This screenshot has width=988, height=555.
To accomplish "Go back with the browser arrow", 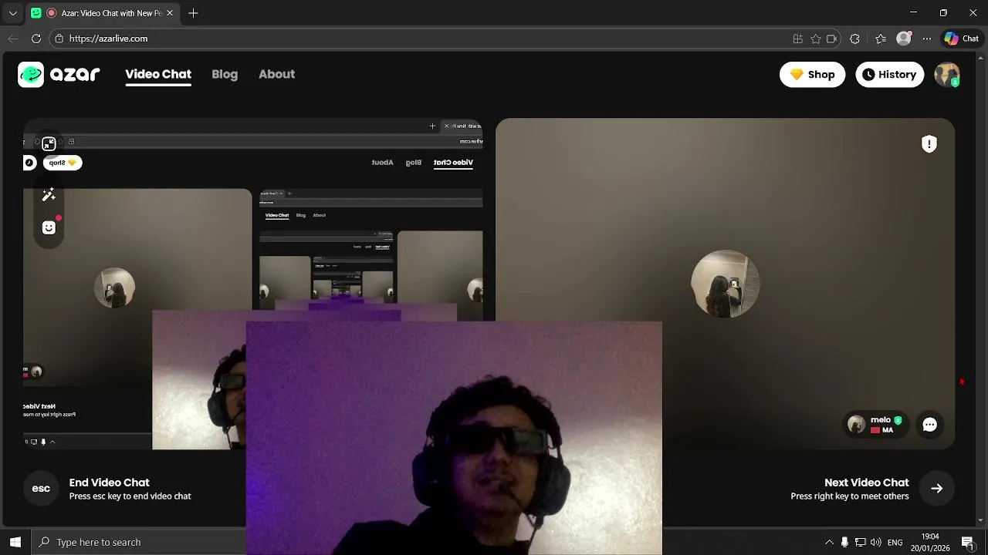I will tap(13, 39).
